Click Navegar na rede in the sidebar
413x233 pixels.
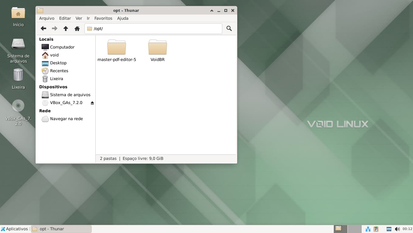(x=66, y=119)
